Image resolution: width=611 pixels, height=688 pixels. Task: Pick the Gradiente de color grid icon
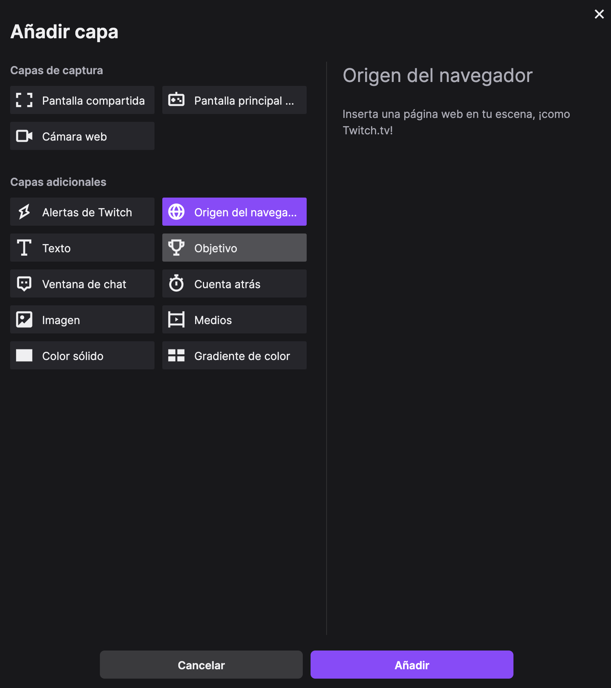[x=176, y=355]
